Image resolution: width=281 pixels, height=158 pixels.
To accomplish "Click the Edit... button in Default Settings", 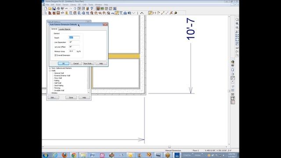I will [53, 97].
